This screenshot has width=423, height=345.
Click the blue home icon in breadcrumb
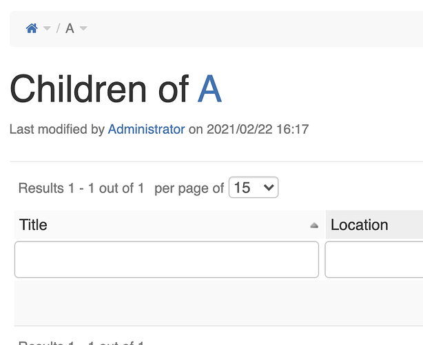pyautogui.click(x=32, y=28)
